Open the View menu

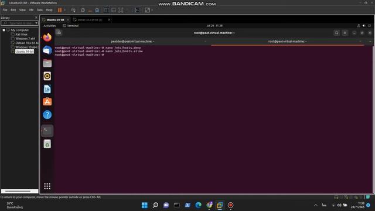(x=22, y=10)
